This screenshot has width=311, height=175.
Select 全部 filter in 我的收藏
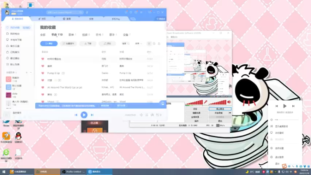(43, 35)
